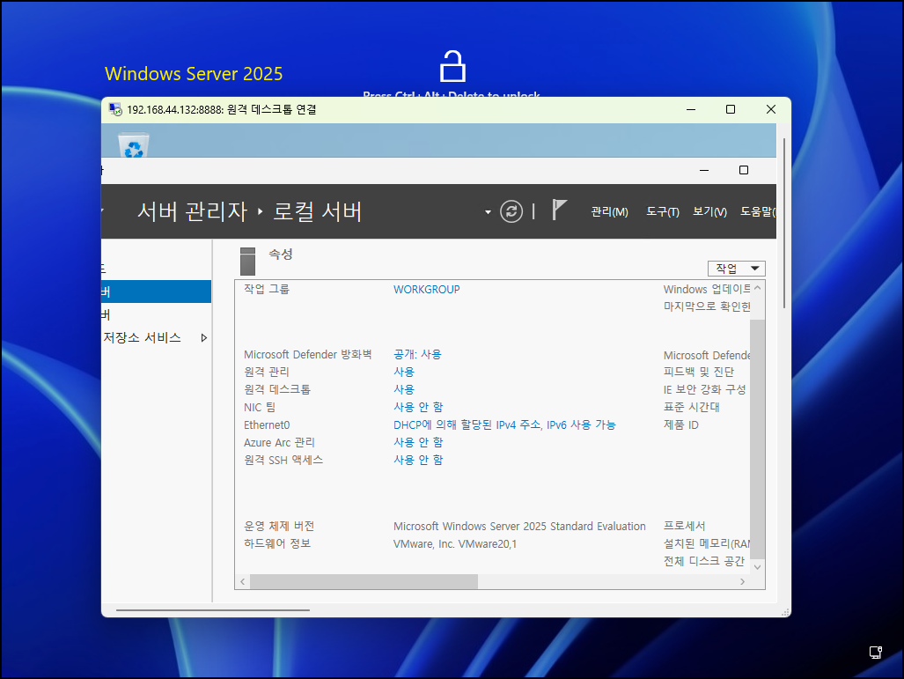Viewport: 904px width, 679px height.
Task: Click the 제품 ID label
Action: 681,425
